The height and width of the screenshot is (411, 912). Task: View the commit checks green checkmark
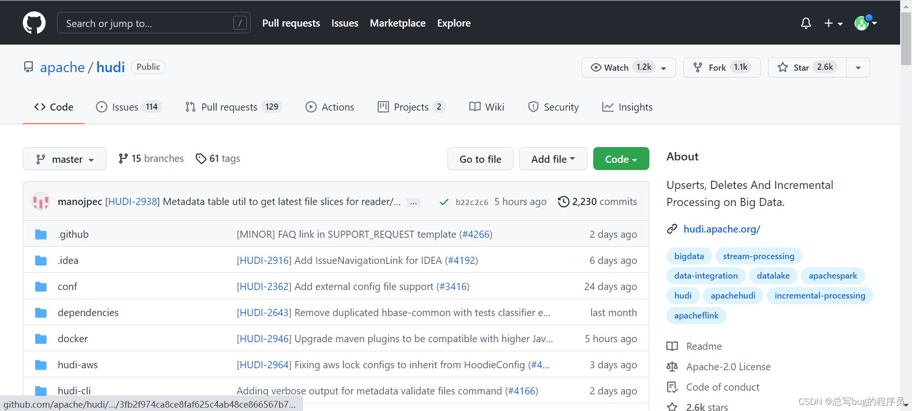[444, 202]
